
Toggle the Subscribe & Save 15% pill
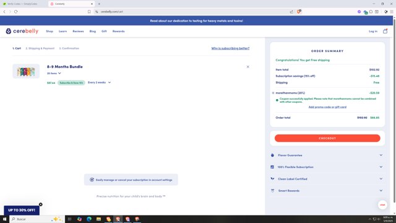(71, 82)
